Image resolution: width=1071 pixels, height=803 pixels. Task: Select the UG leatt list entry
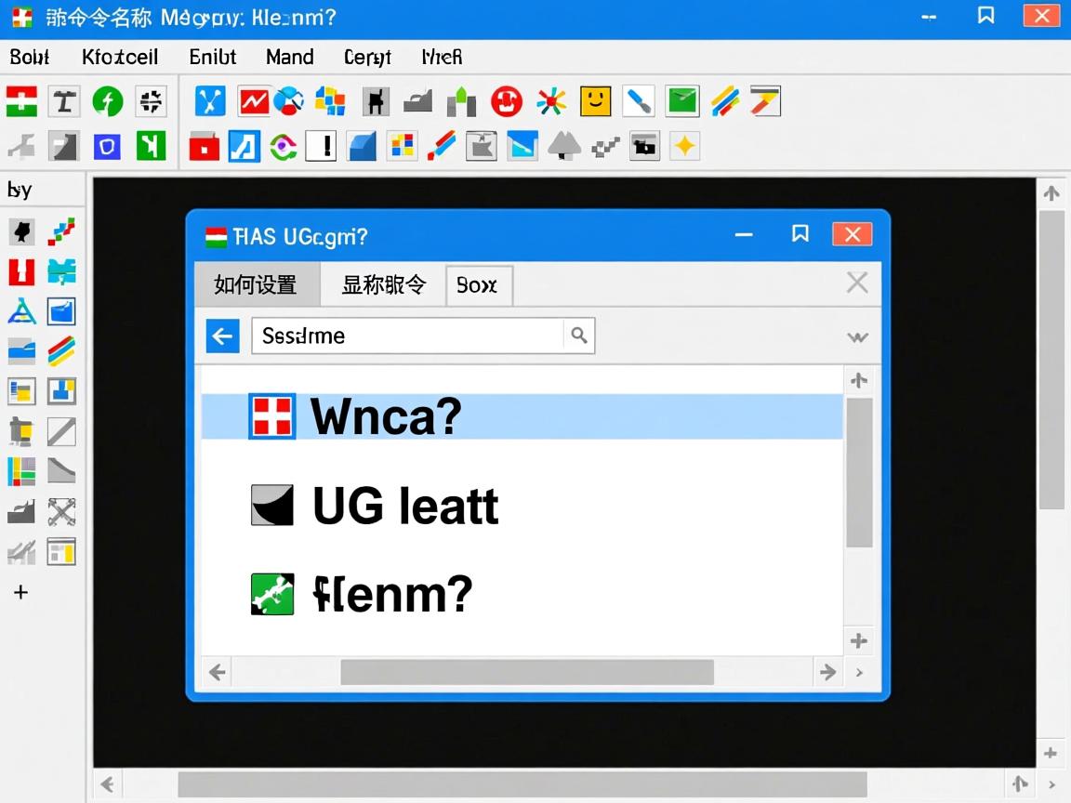pos(405,506)
